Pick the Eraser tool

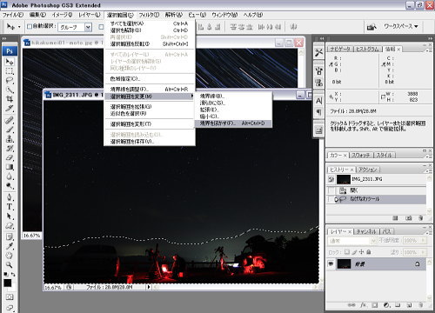[x=10, y=157]
